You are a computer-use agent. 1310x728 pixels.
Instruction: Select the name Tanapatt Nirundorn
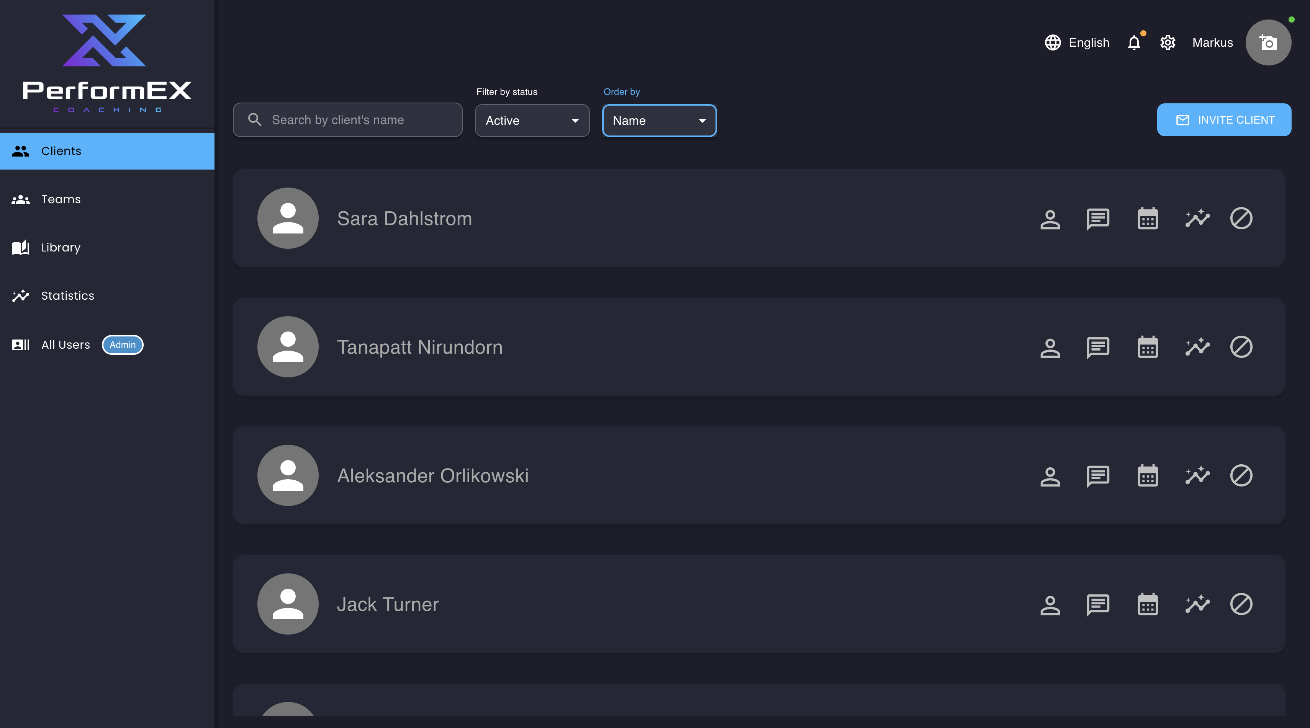[419, 347]
